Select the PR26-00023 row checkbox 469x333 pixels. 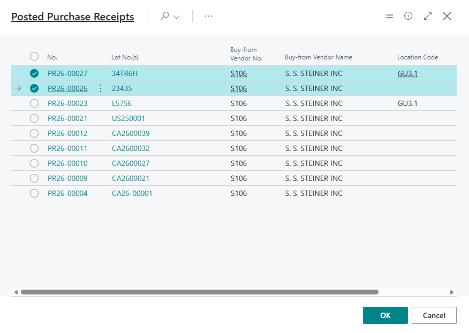click(34, 103)
